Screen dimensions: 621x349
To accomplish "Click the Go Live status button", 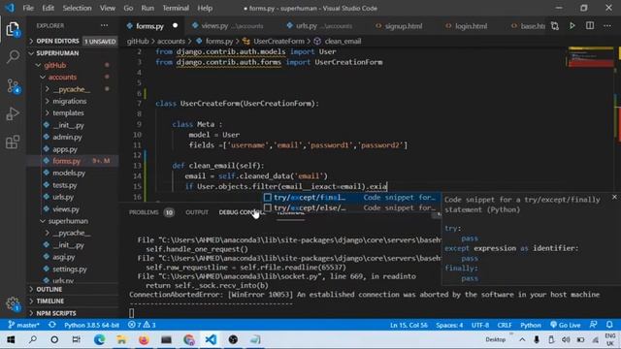I will coord(566,325).
